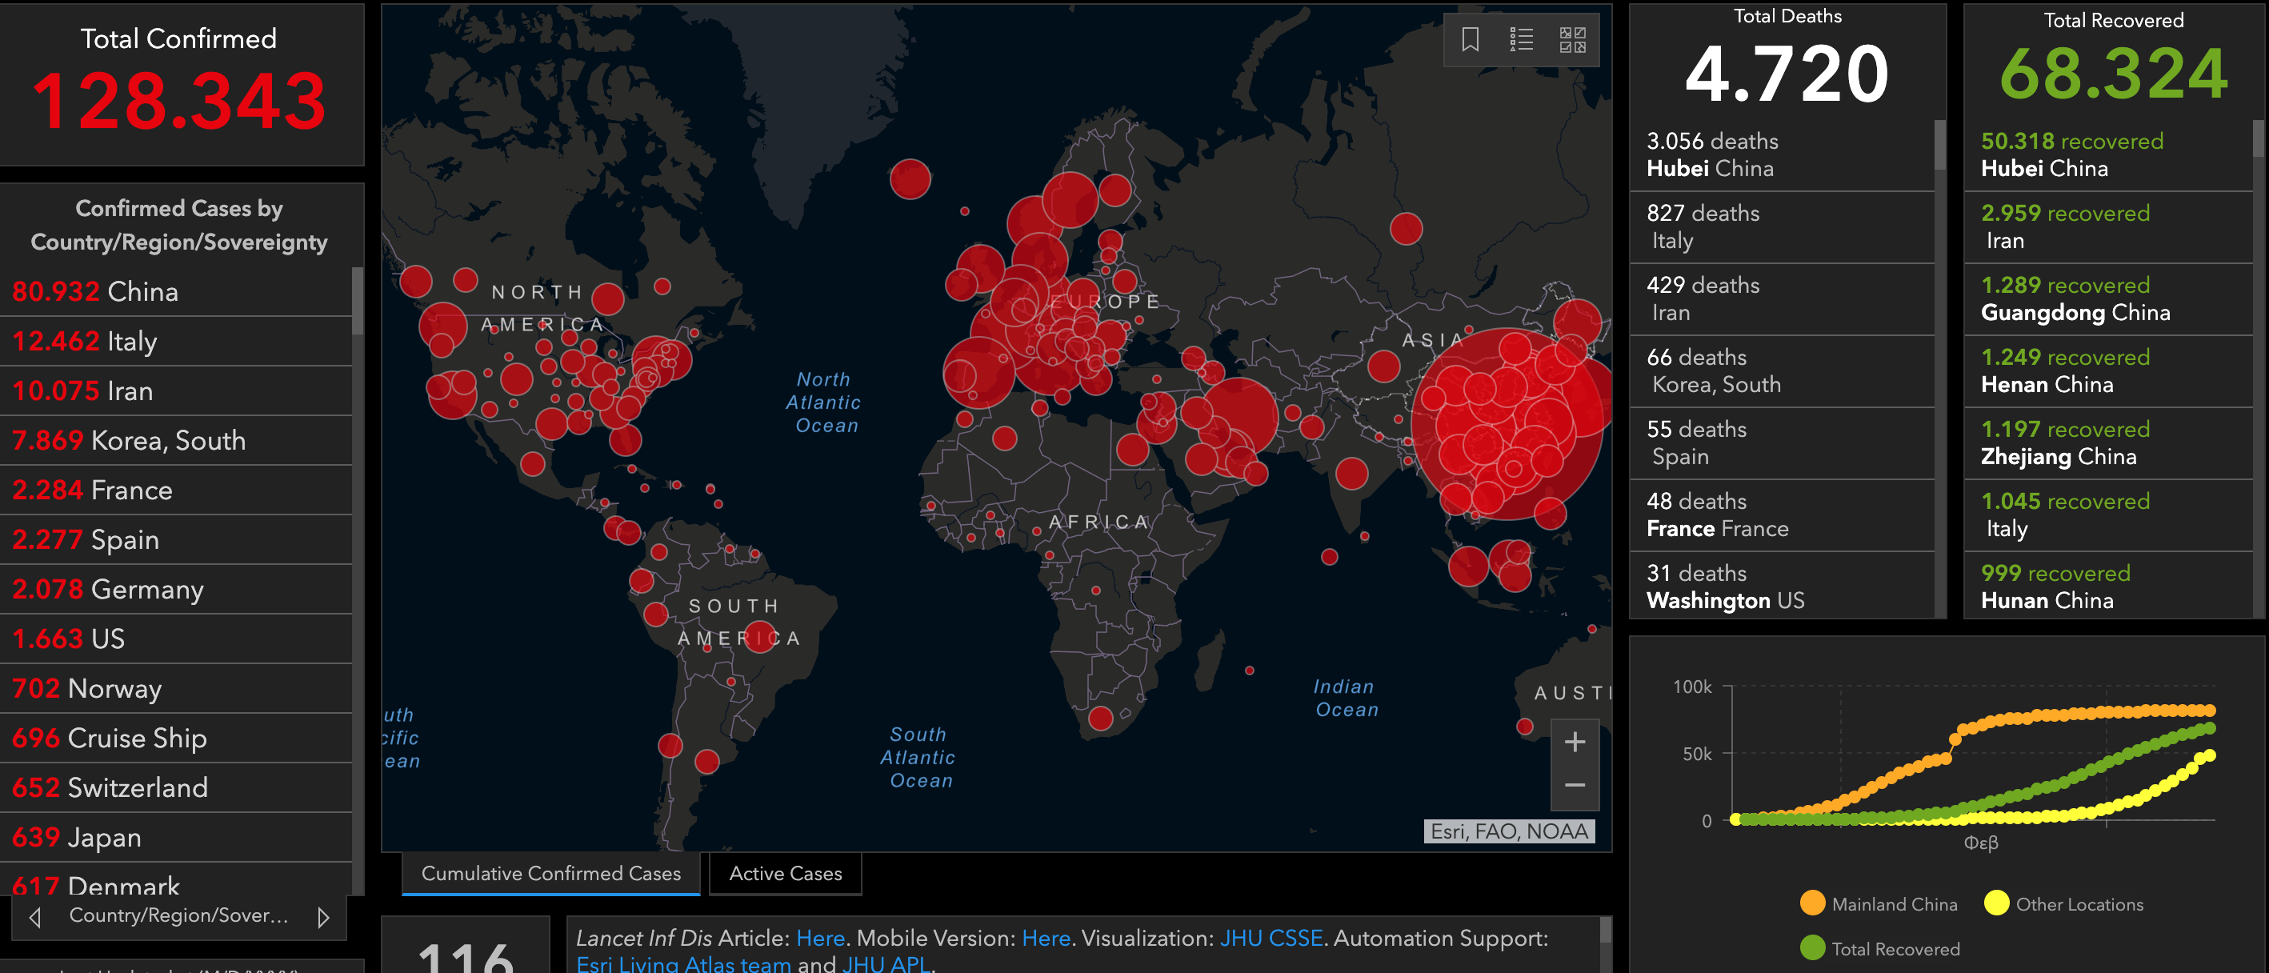Open the JHU CSSE link
The image size is (2269, 973).
pos(1271,938)
